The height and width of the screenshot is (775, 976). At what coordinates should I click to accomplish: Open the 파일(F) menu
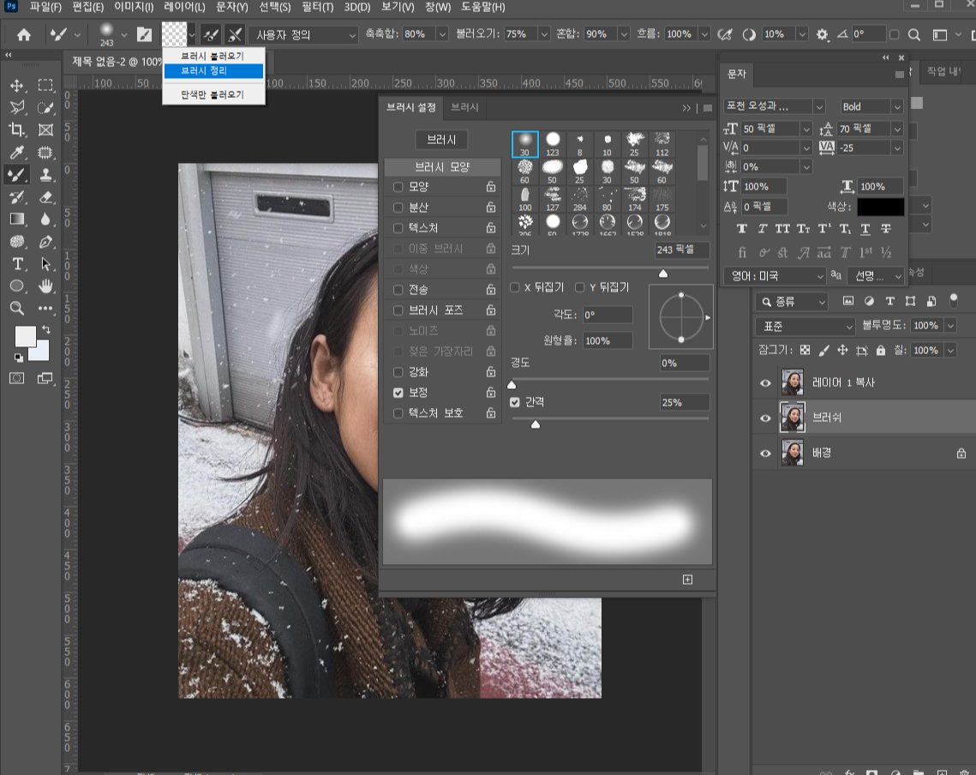[45, 7]
